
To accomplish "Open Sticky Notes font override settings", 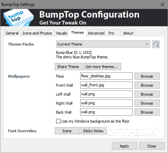I will tap(94, 131).
